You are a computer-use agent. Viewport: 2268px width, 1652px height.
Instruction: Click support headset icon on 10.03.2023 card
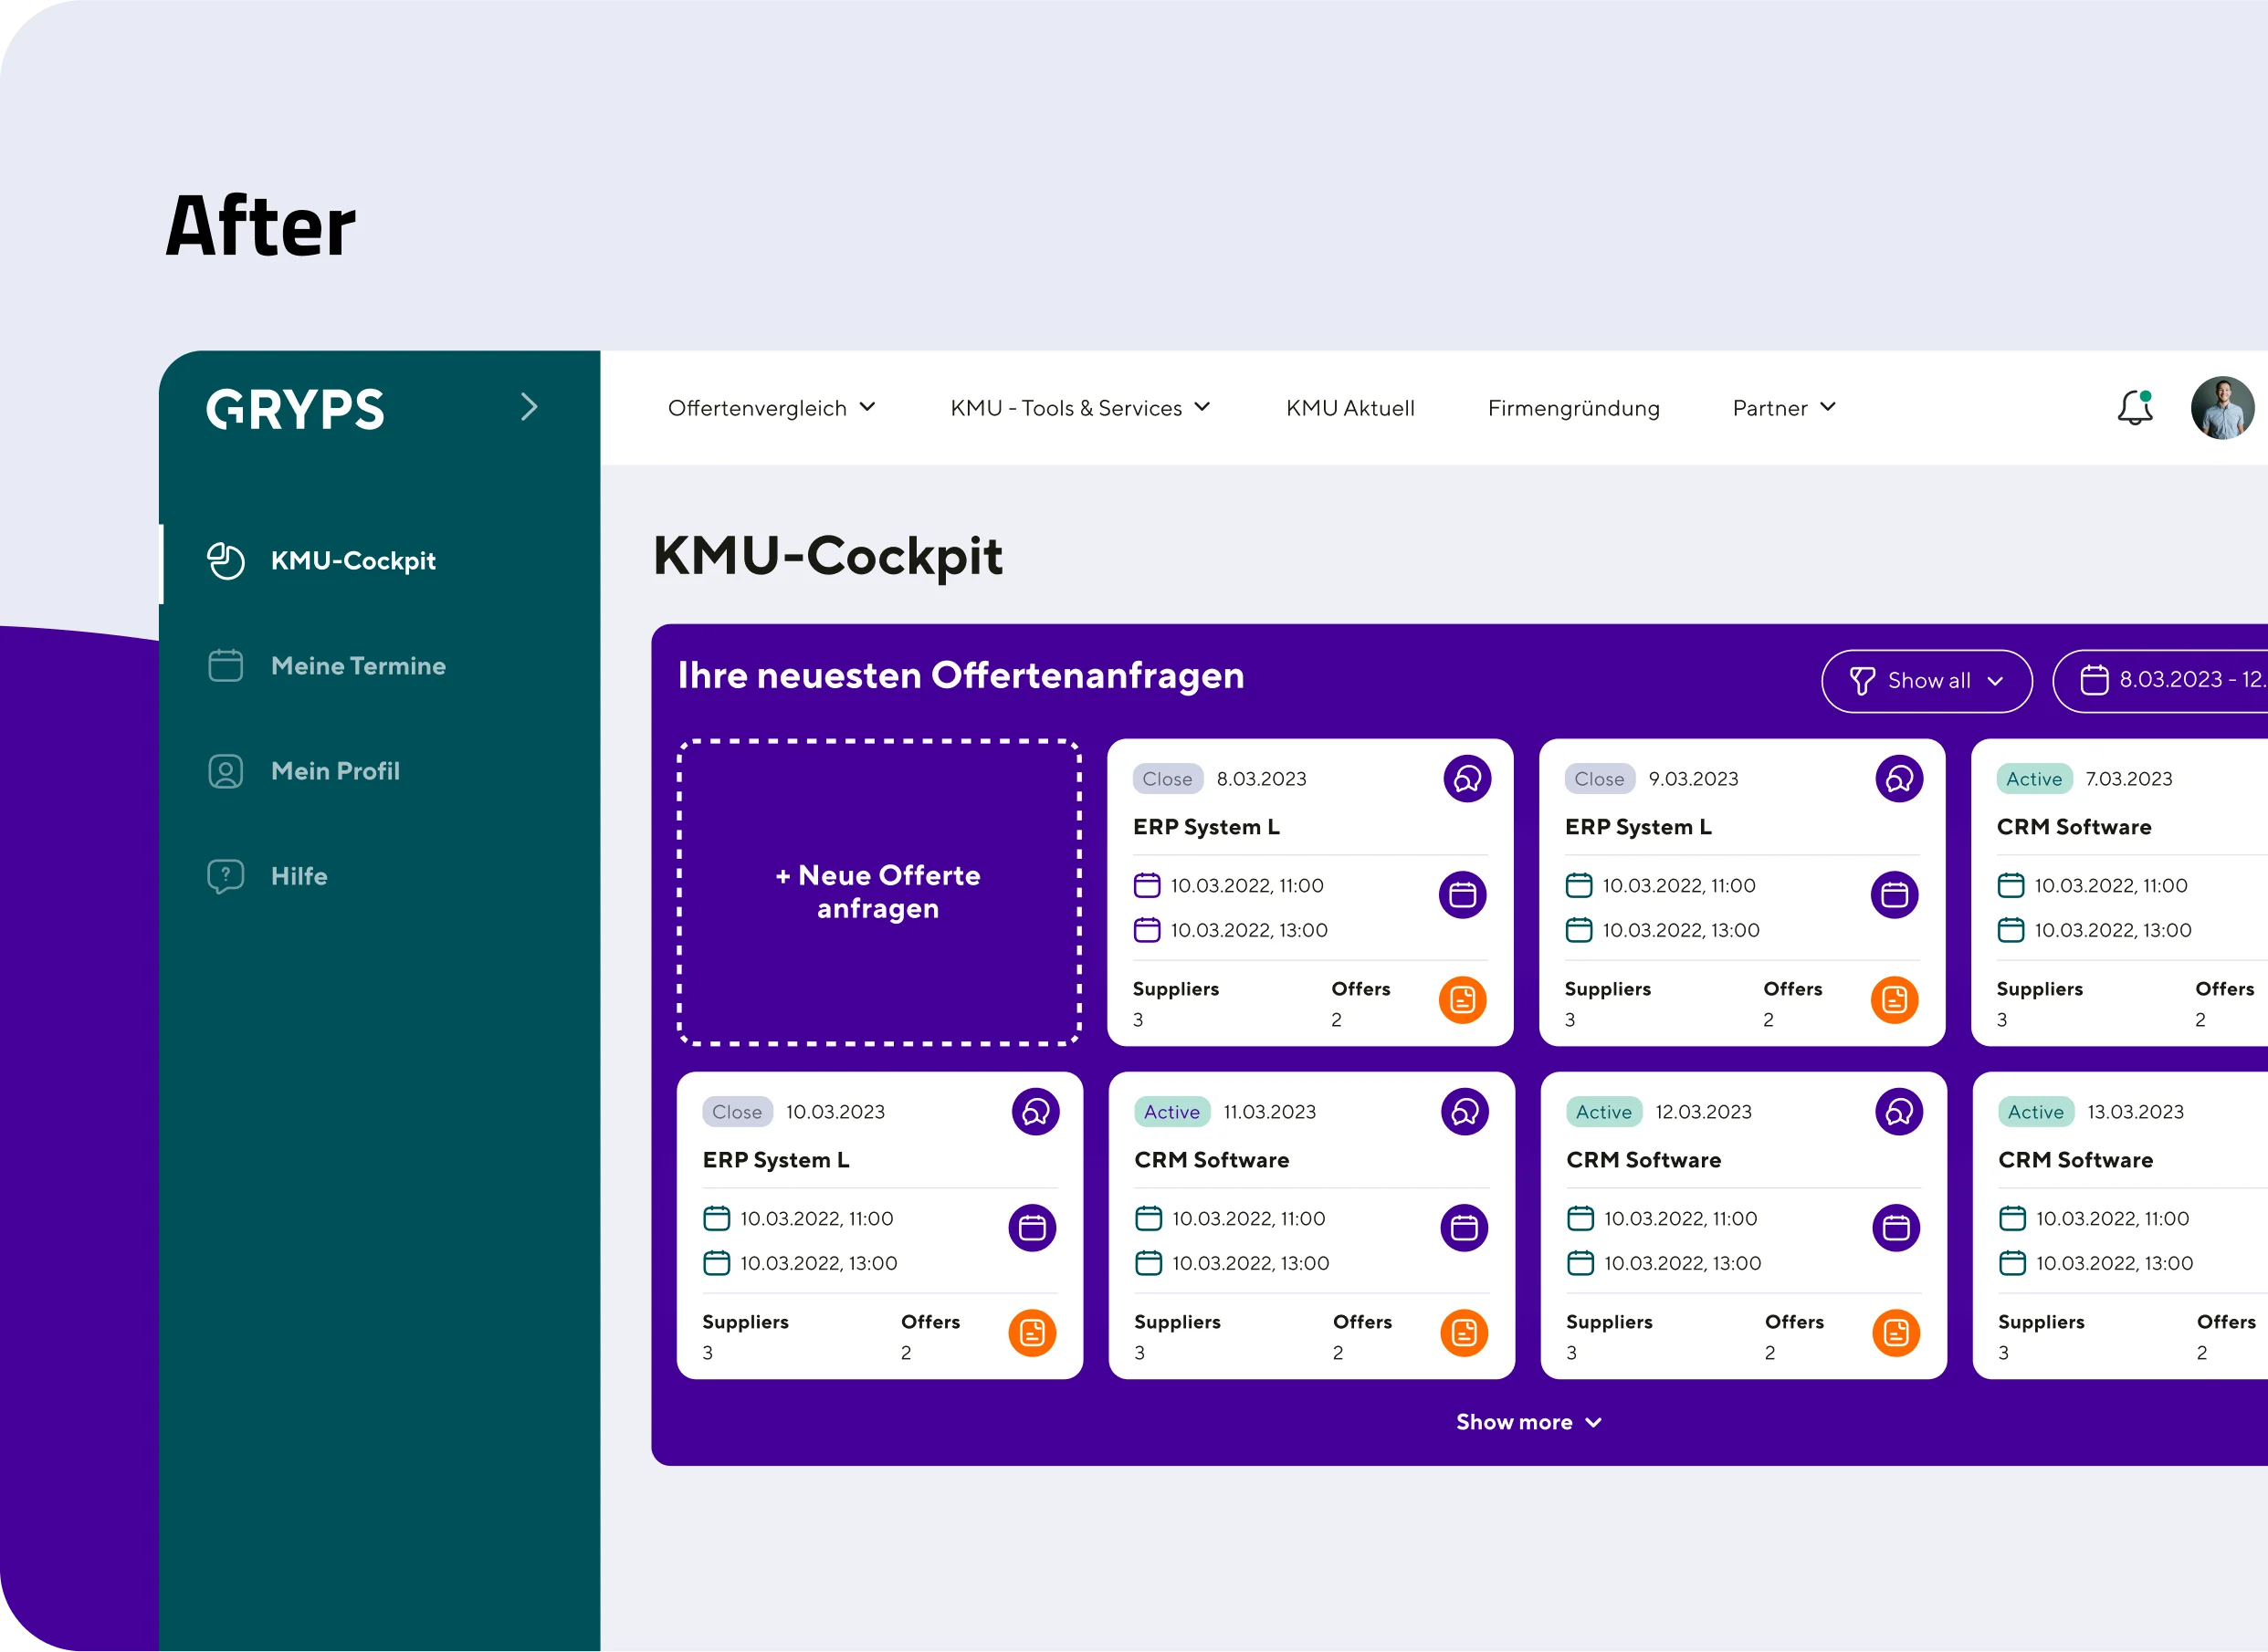[1035, 1112]
